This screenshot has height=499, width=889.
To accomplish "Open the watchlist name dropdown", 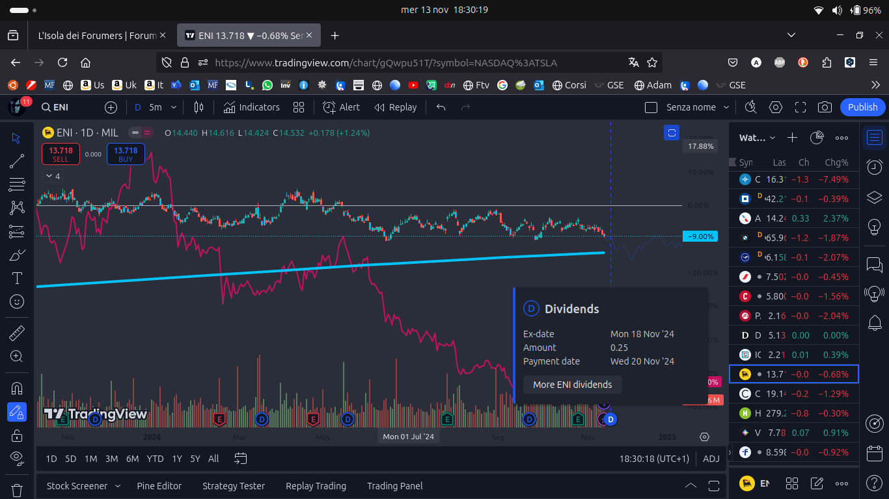I will (758, 138).
